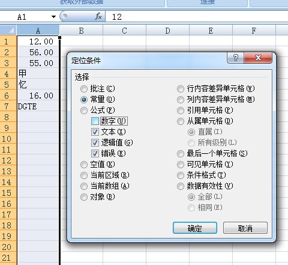
Task: Select column F header
Action: 254,31
